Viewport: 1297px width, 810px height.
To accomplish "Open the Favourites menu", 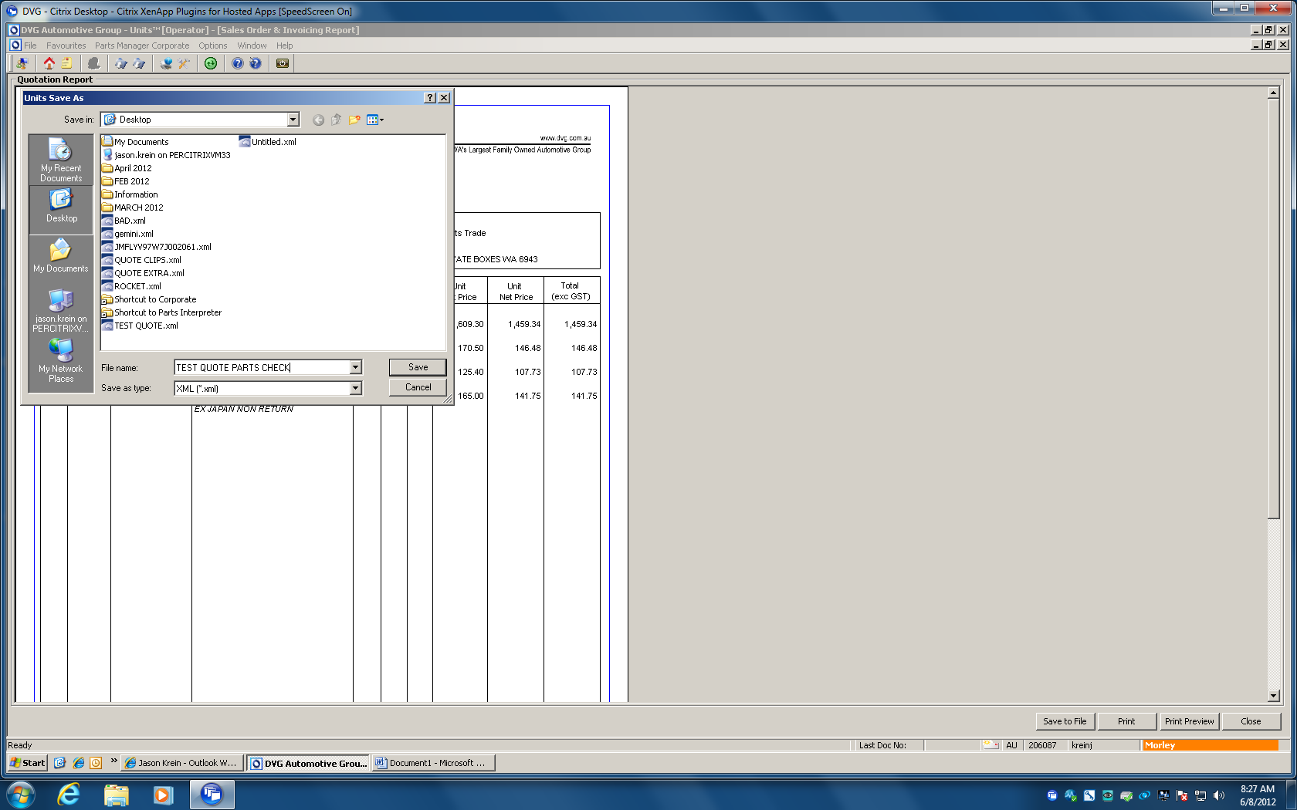I will tap(66, 46).
